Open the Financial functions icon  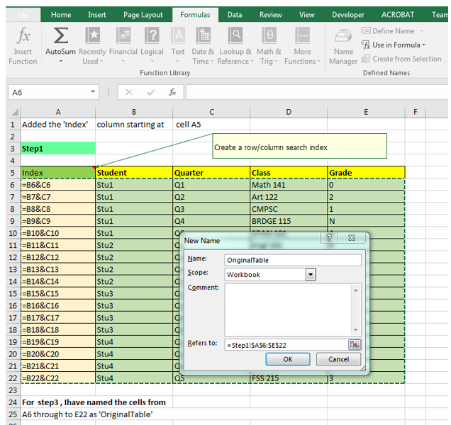pos(123,35)
